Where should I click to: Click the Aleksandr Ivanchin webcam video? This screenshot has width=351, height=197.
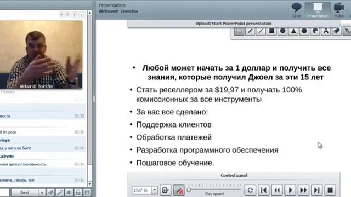(41, 55)
